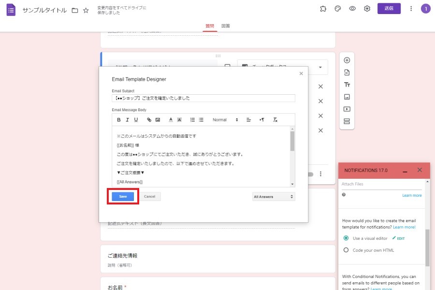The image size is (435, 290).
Task: Apply a numbered list in email editor
Action: pos(192,120)
